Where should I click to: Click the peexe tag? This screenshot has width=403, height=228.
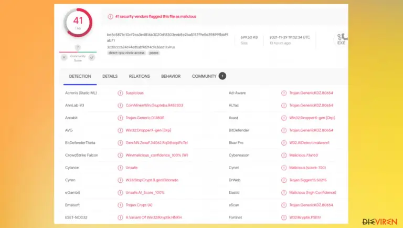(x=154, y=53)
